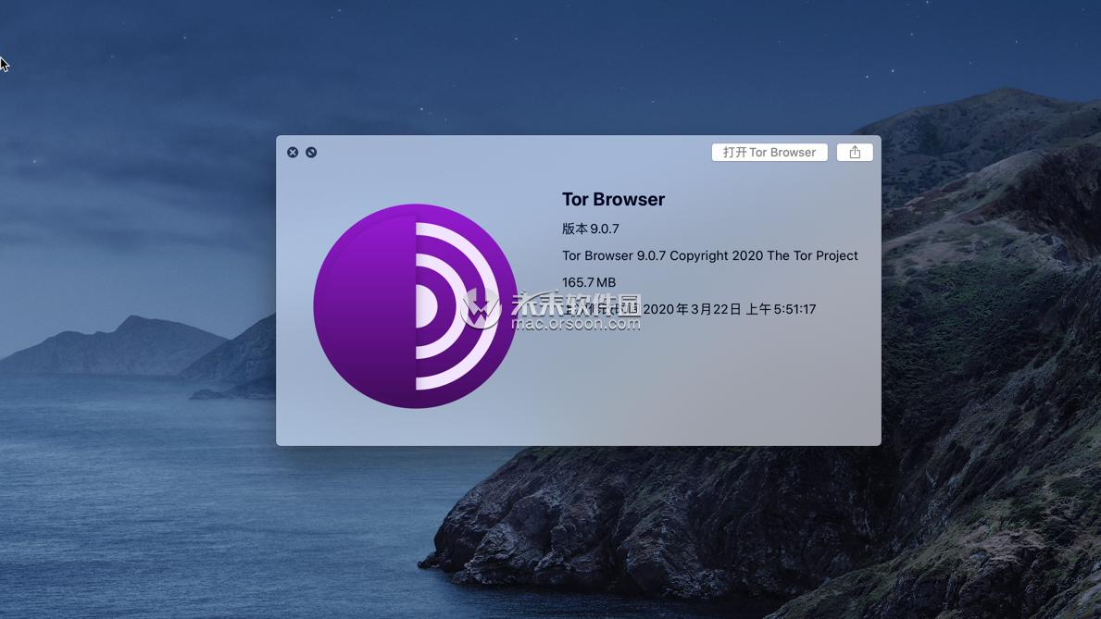Viewport: 1101px width, 619px height.
Task: Select the 版本 9.0.7 version text
Action: 591,229
